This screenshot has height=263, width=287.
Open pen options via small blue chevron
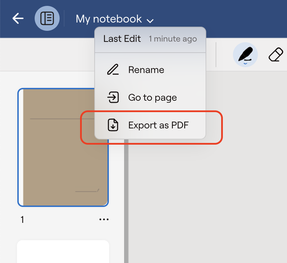pos(245,64)
